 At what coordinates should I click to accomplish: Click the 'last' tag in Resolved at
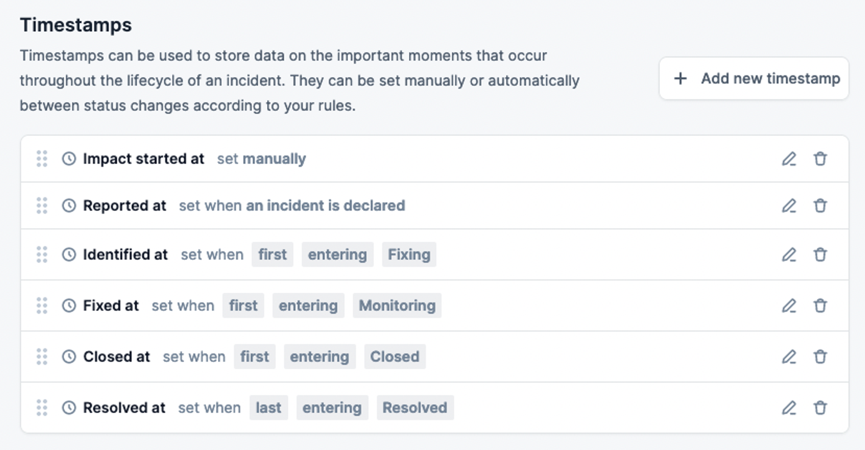(x=268, y=408)
